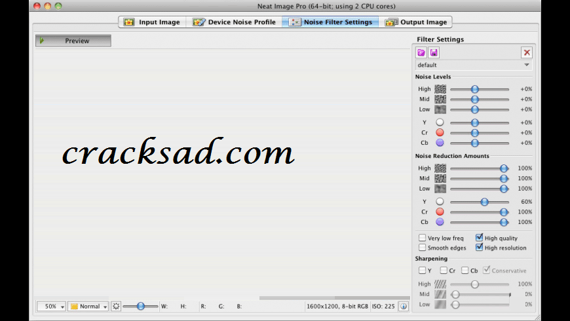Click the Cr noise level slider handle
The width and height of the screenshot is (570, 321).
tap(475, 133)
